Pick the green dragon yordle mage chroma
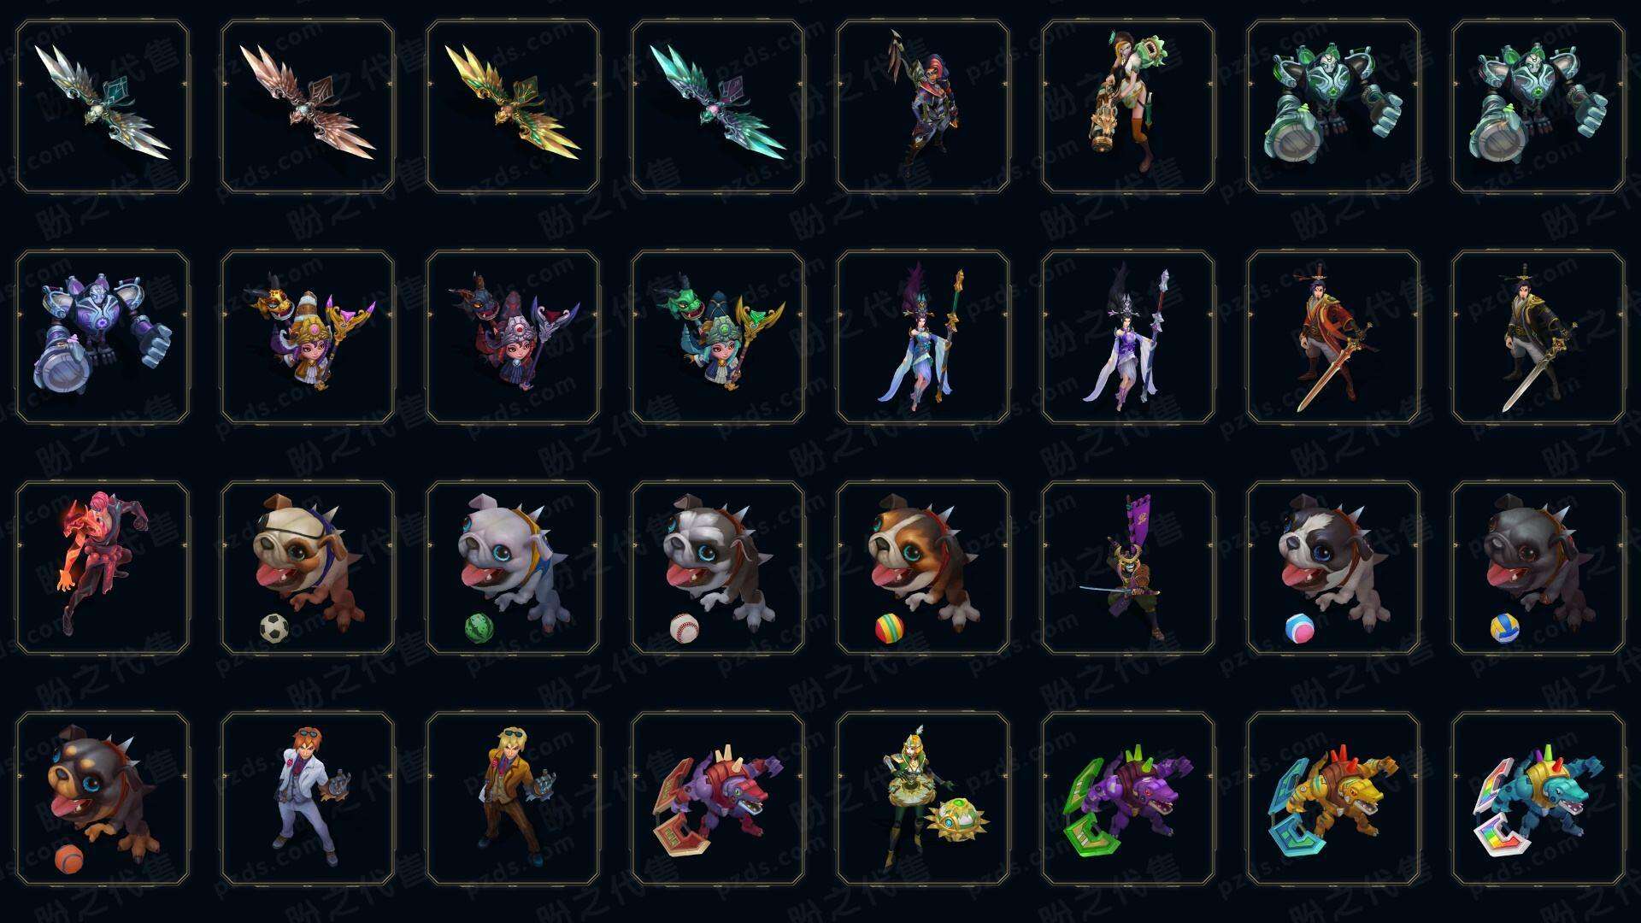1641x923 pixels. pos(718,337)
